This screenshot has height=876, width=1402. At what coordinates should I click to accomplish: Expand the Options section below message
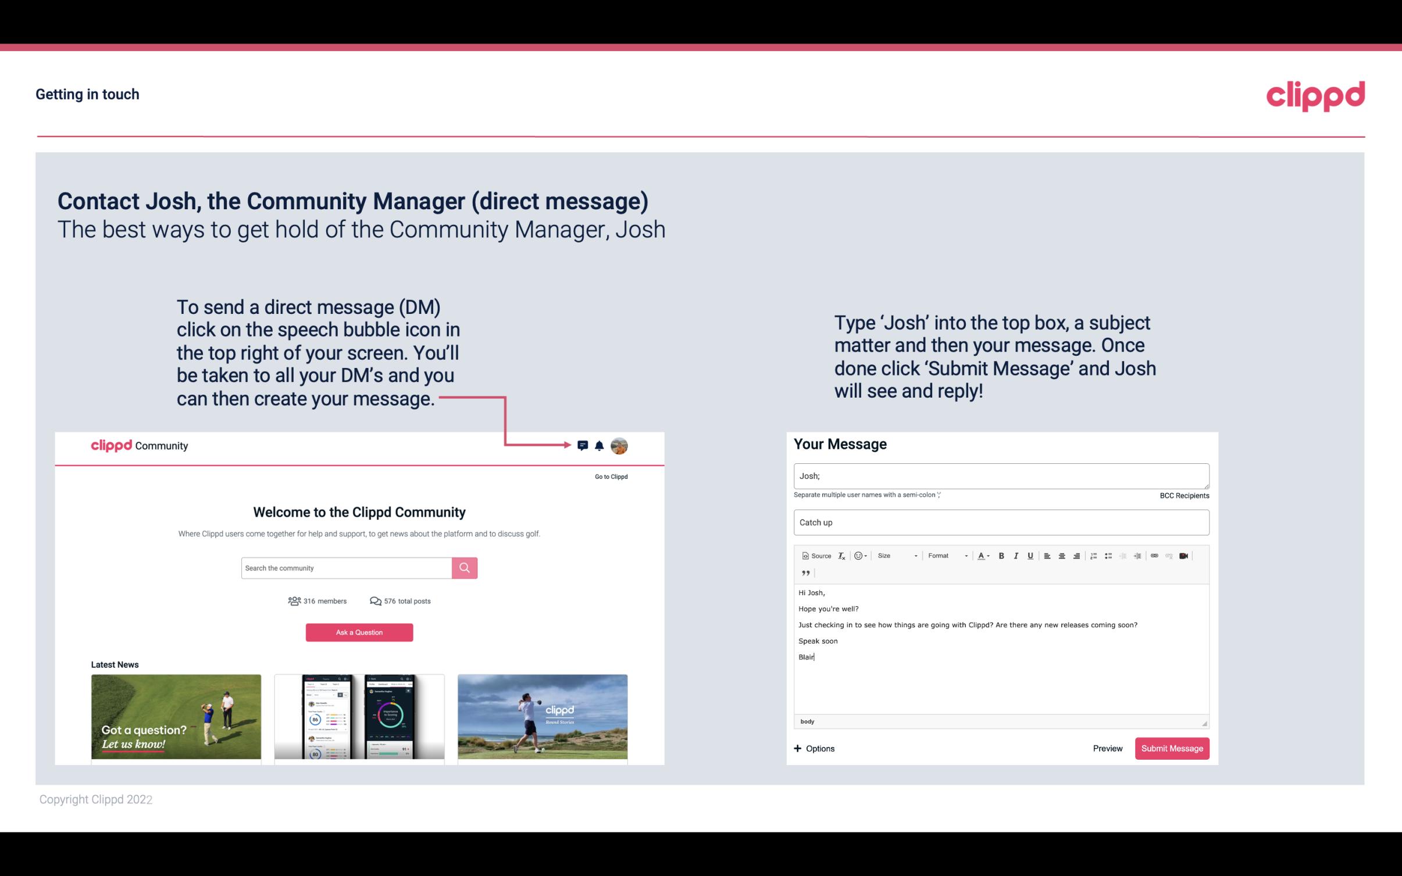click(x=814, y=749)
